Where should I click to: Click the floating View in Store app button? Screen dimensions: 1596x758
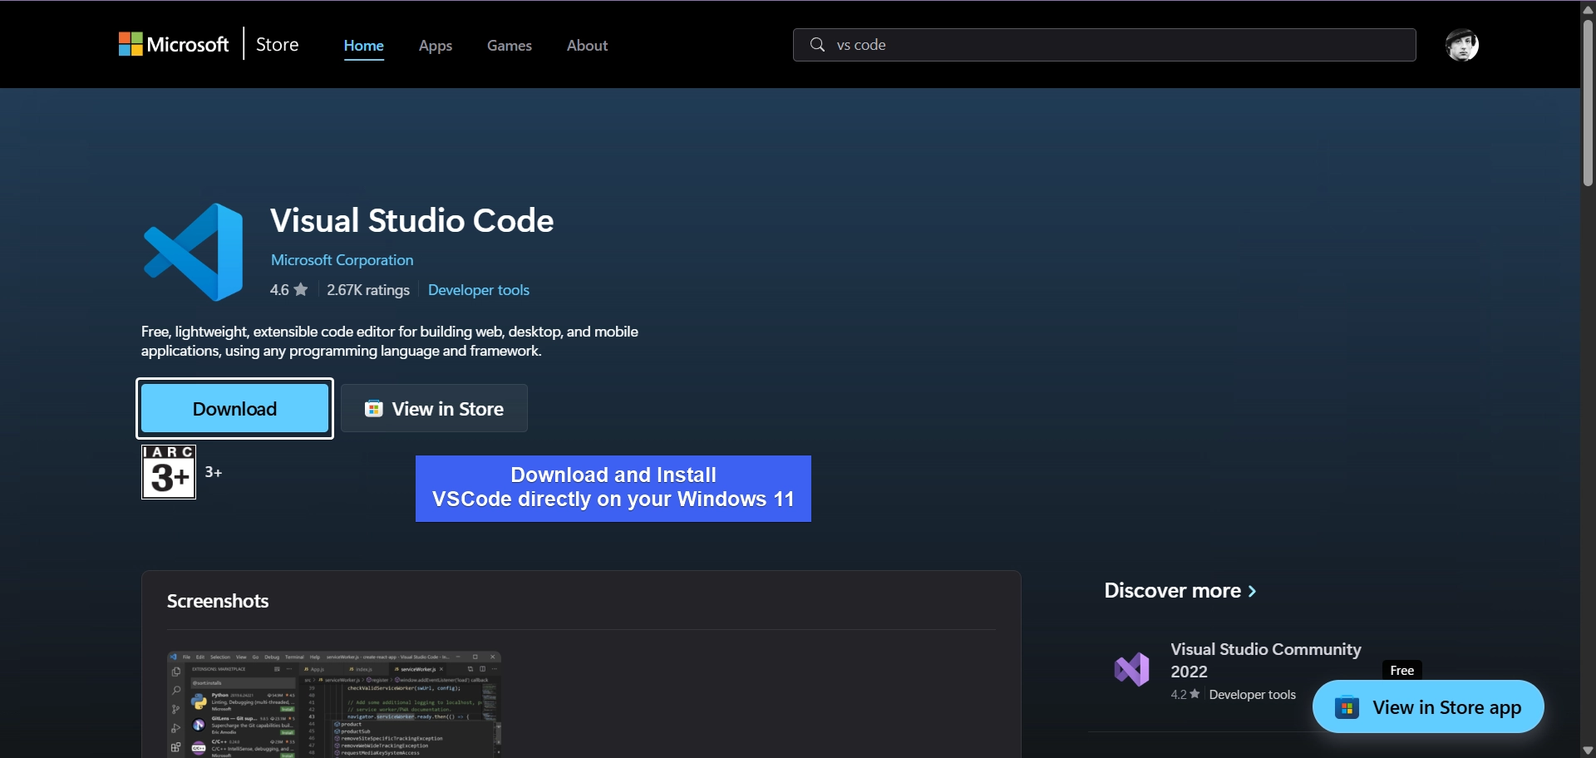click(1427, 707)
